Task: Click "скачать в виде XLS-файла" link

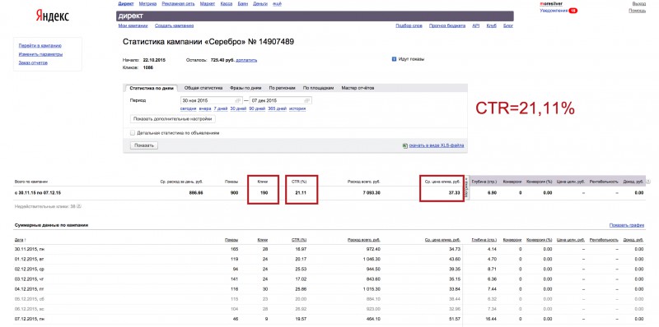Action: point(437,146)
